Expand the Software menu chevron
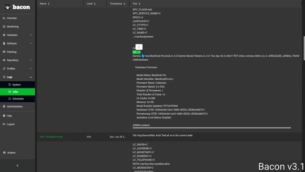 (30, 43)
